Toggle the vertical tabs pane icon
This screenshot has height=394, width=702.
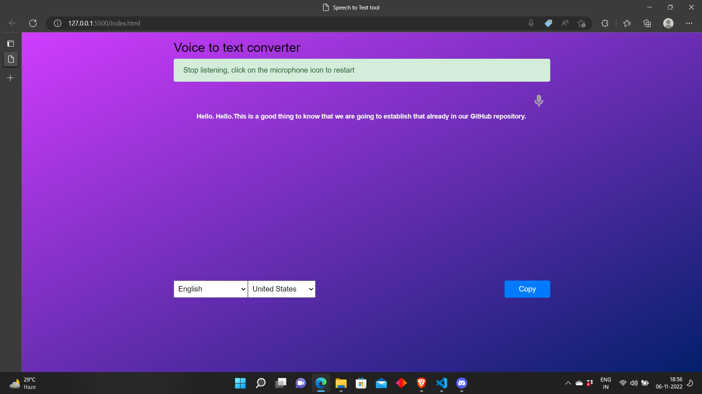pos(11,44)
